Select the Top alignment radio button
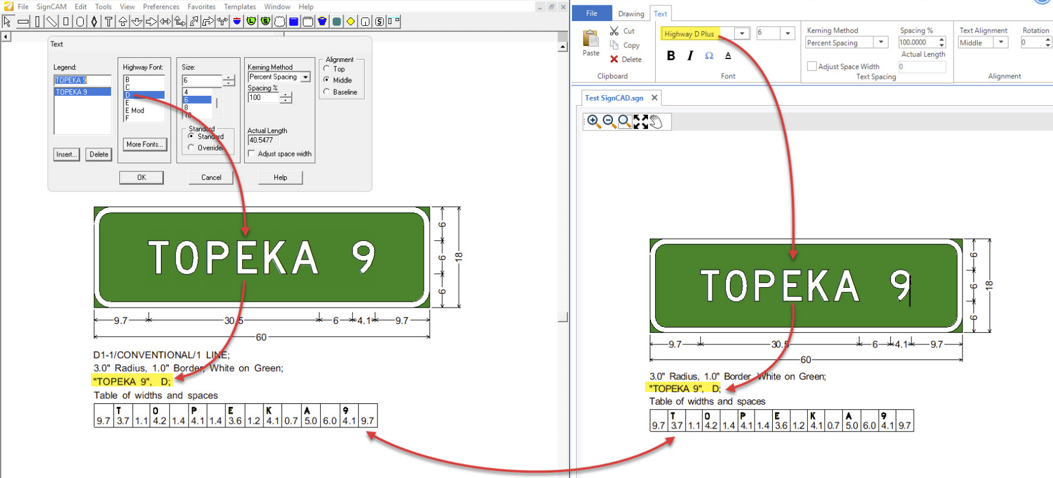Image resolution: width=1053 pixels, height=478 pixels. 327,69
